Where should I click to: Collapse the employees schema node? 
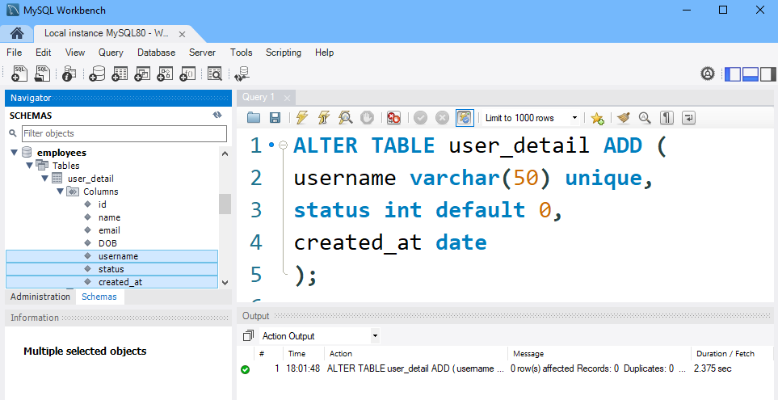coord(14,153)
